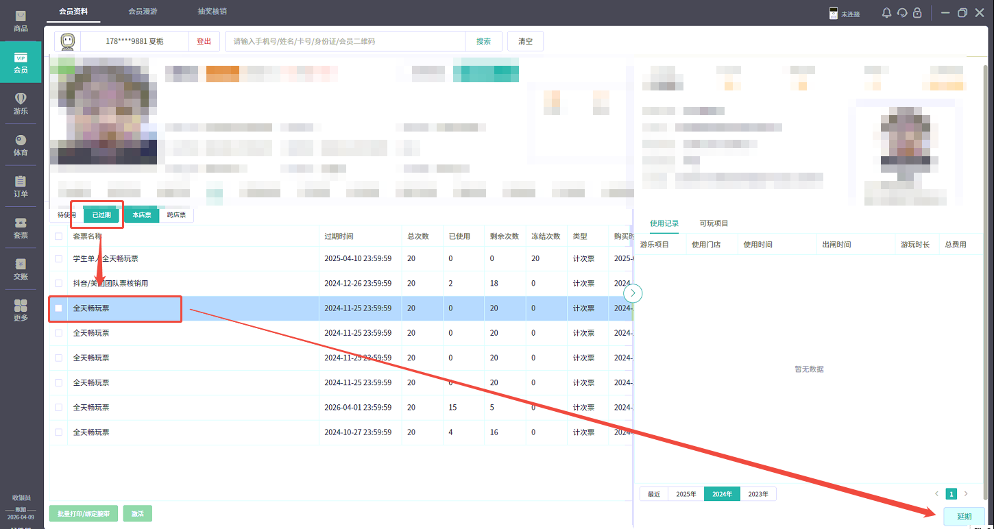Select the 2025年 year filter
Screen dimensions: 994x529
(x=686, y=494)
